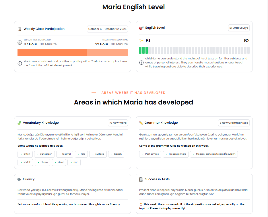
Task: Select the nap word chip
Action: [74, 162]
